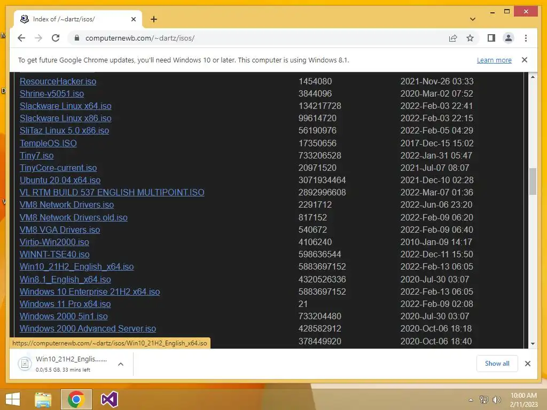Click the size value 21 for Windows 11

point(303,304)
